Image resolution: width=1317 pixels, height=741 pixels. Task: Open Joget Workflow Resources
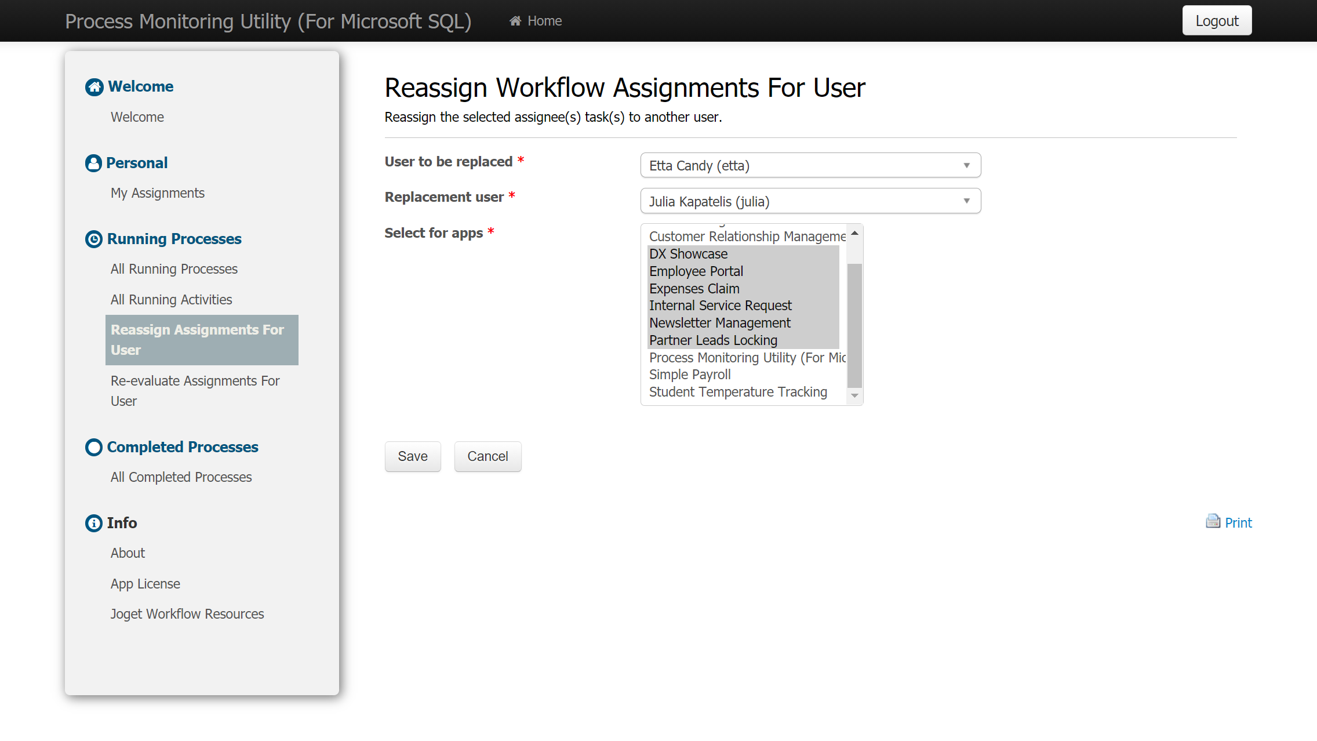(187, 614)
